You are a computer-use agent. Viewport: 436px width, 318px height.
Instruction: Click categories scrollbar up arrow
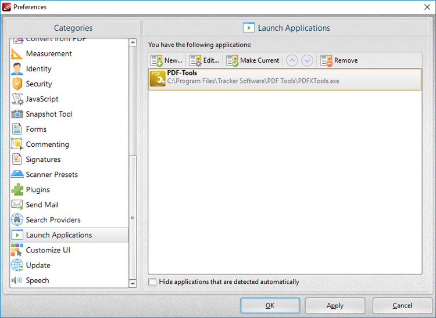133,42
